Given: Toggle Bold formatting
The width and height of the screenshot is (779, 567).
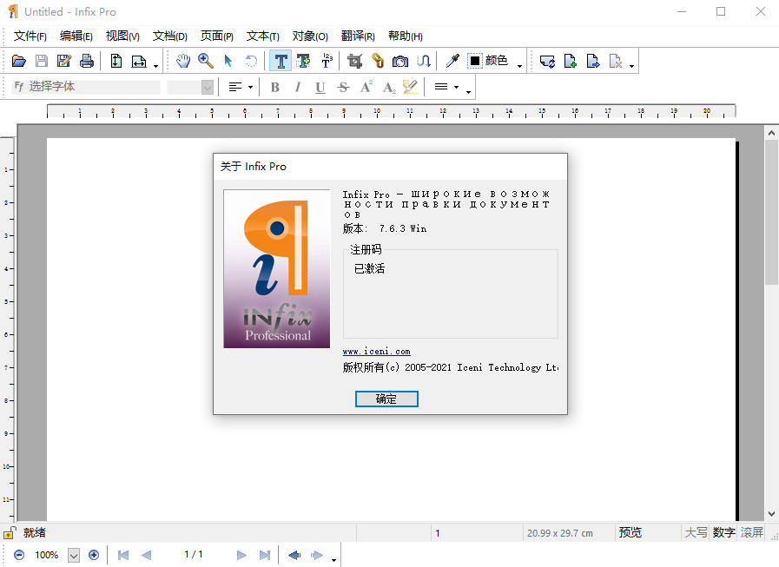Looking at the screenshot, I should 274,88.
